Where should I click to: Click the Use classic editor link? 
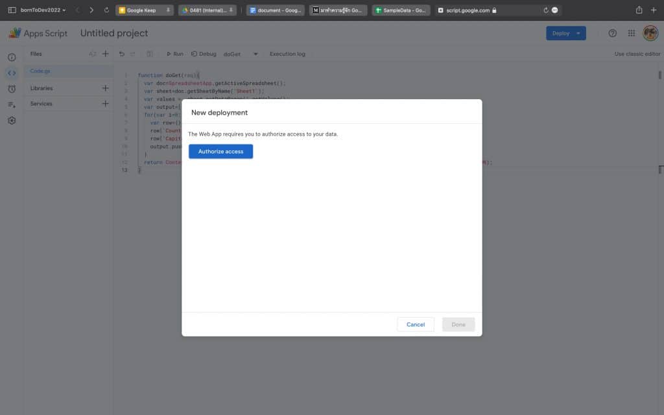point(636,54)
